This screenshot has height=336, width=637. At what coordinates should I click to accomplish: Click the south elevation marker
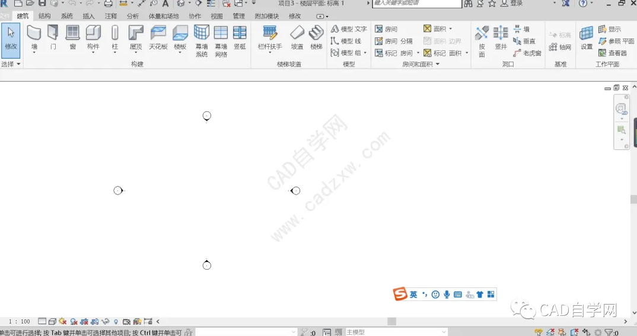coord(207,264)
